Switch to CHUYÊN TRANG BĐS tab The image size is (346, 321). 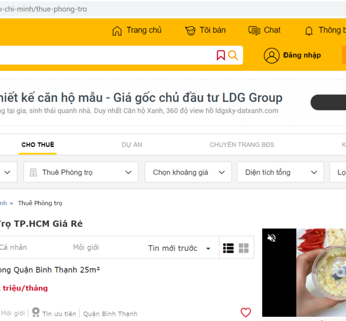tap(242, 145)
